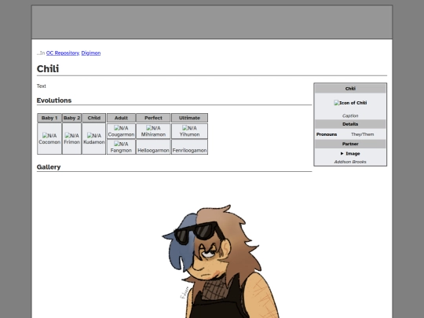Click the Partner infobox section header
This screenshot has height=318, width=424.
350,144
